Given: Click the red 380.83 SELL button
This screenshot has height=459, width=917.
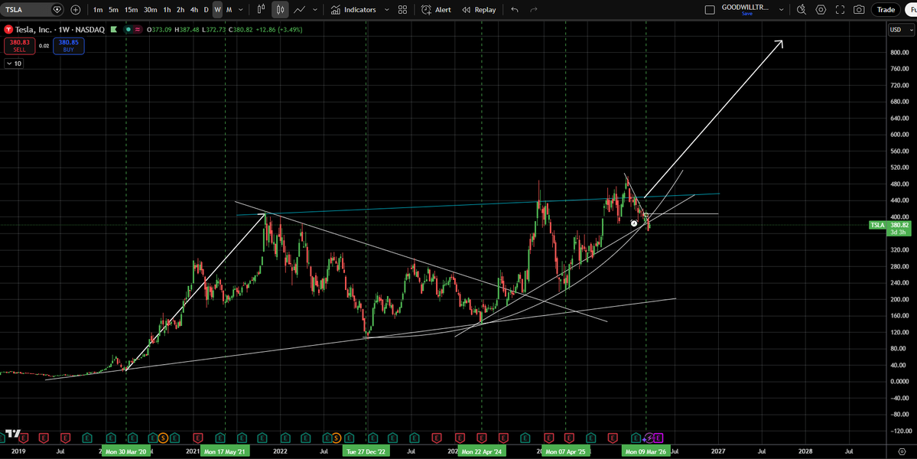Looking at the screenshot, I should (x=19, y=46).
